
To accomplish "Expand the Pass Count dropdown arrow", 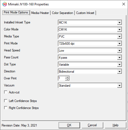I will (119, 58).
